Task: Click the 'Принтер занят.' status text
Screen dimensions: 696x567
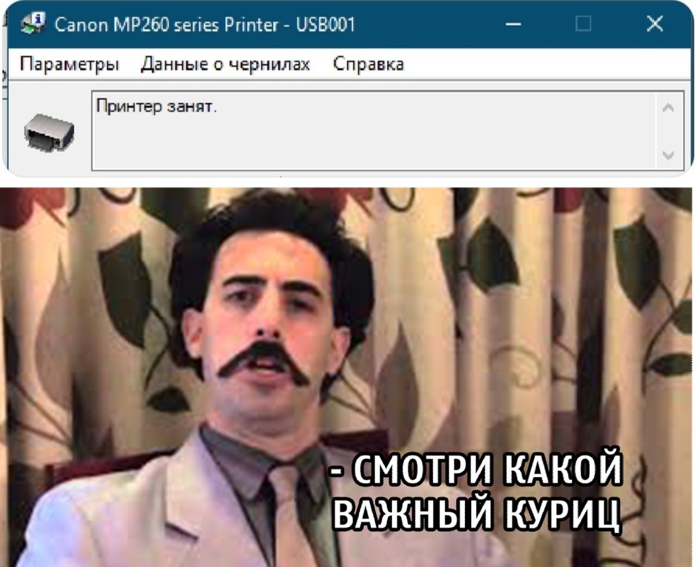Action: [157, 106]
